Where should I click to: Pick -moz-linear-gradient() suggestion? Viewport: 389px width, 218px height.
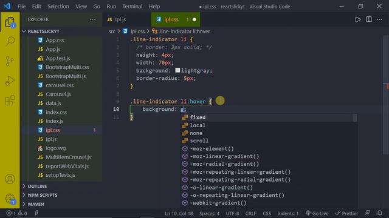point(269,156)
